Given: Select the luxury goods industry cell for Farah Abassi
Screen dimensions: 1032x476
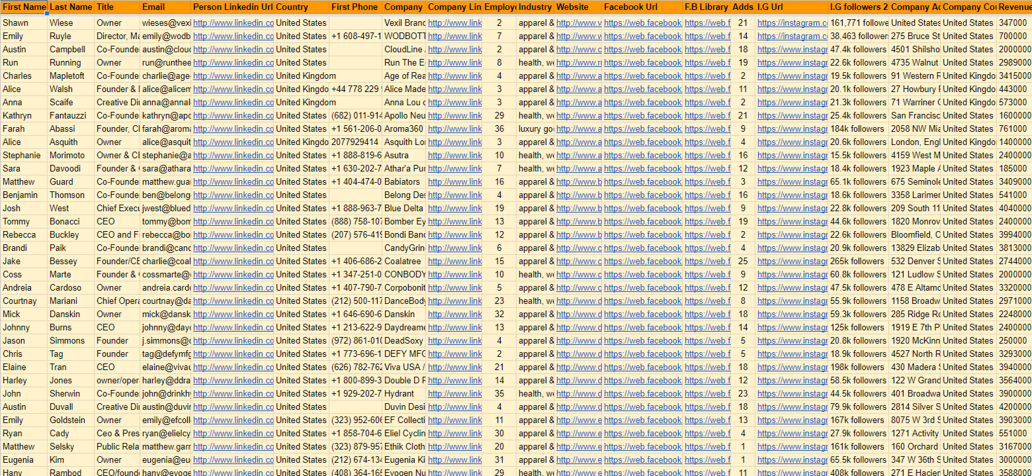Looking at the screenshot, I should pos(536,128).
